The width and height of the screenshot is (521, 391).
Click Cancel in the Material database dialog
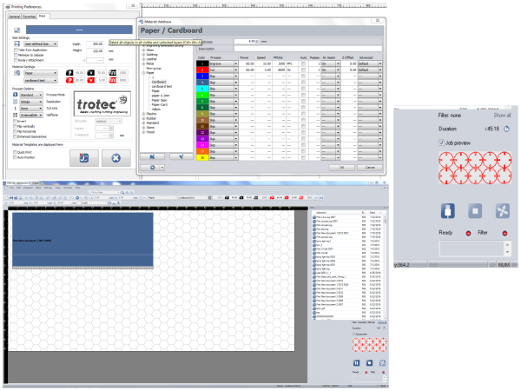click(x=370, y=167)
